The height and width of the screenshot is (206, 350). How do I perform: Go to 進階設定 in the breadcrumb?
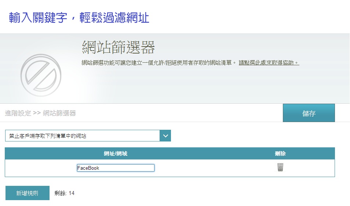(x=18, y=113)
